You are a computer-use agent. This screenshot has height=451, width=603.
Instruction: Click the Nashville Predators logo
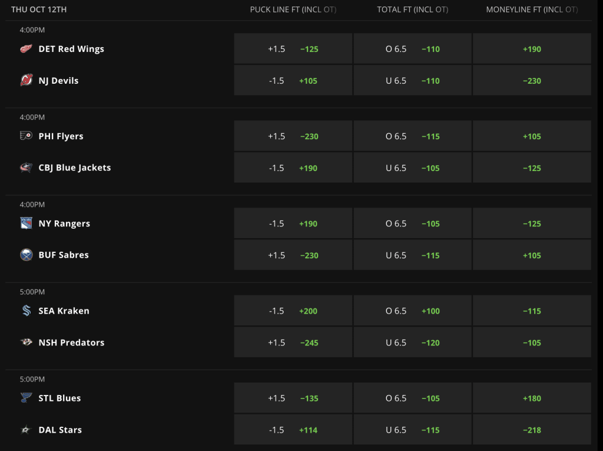pyautogui.click(x=26, y=342)
